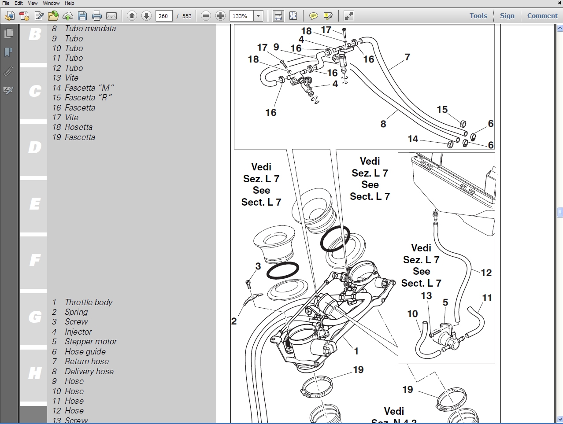Screen dimensions: 563x424
Task: Open the Bookmarks side panel
Action: point(8,52)
